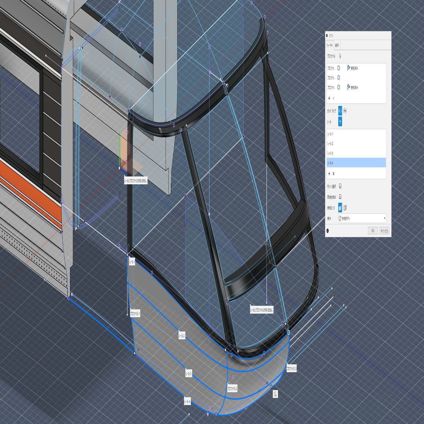
Task: Click the rail warning tooltip inside the cab
Action: coord(261,310)
